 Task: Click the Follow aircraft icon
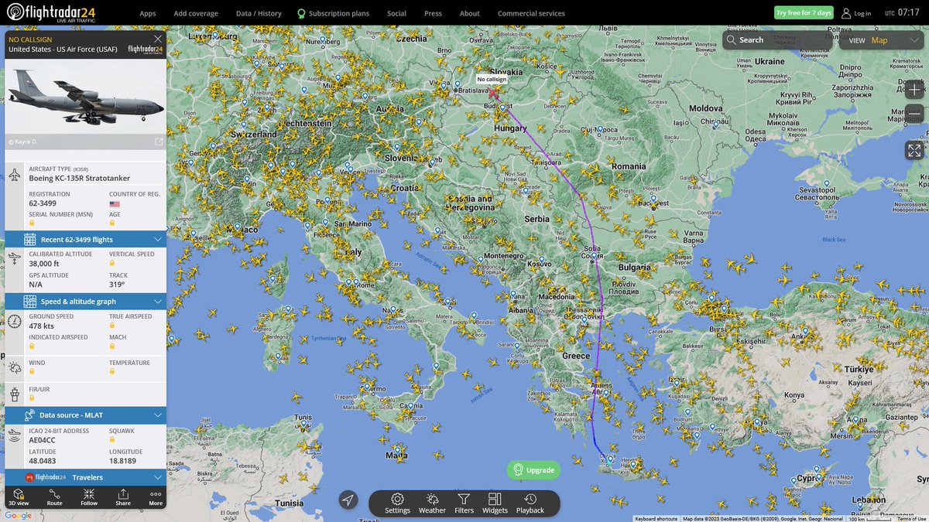coord(89,497)
